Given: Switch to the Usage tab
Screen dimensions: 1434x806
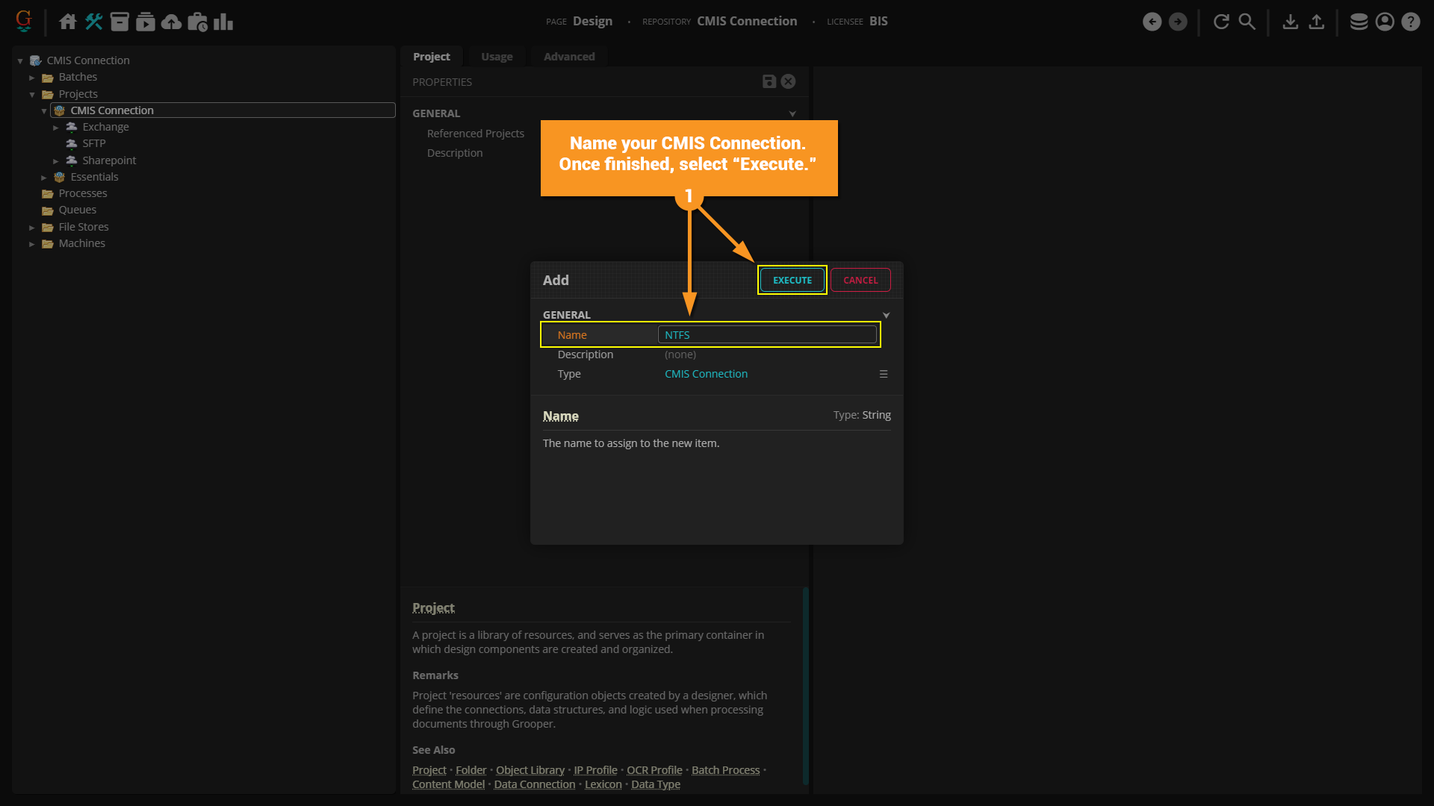Looking at the screenshot, I should tap(497, 57).
